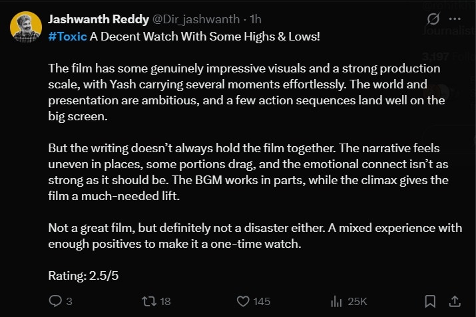
Task: Click the reply speech bubble icon
Action: point(55,301)
